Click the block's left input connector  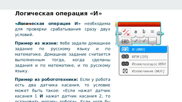(119, 34)
